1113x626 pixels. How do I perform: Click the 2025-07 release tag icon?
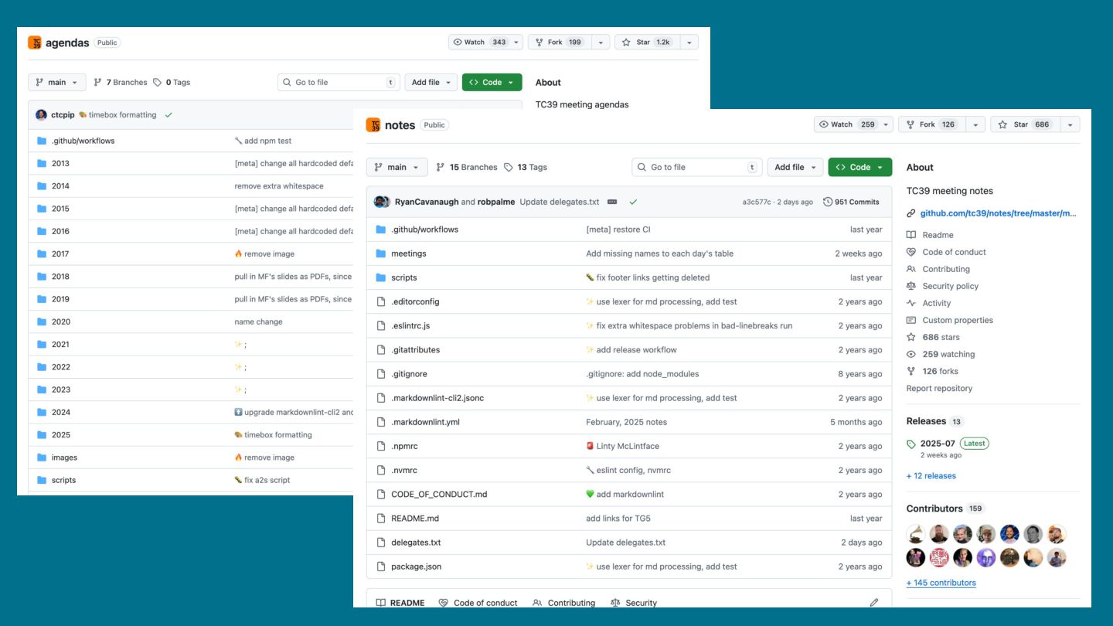[911, 444]
